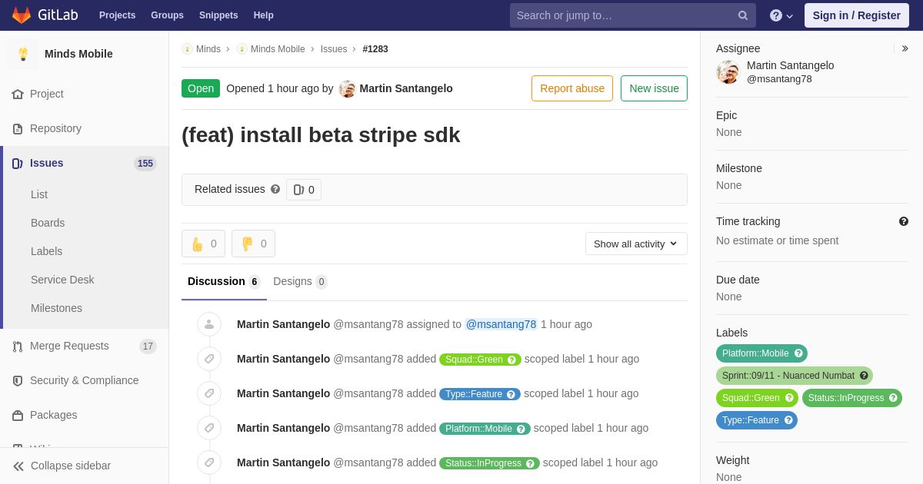Give a thumbs up reaction
The height and width of the screenshot is (484, 923).
(203, 244)
